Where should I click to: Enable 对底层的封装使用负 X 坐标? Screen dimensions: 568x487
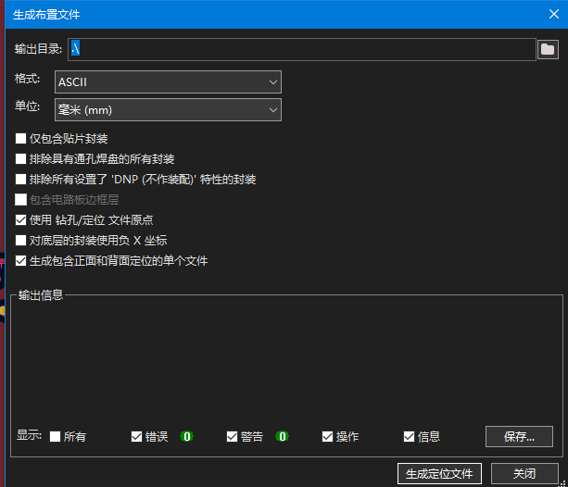coord(20,240)
